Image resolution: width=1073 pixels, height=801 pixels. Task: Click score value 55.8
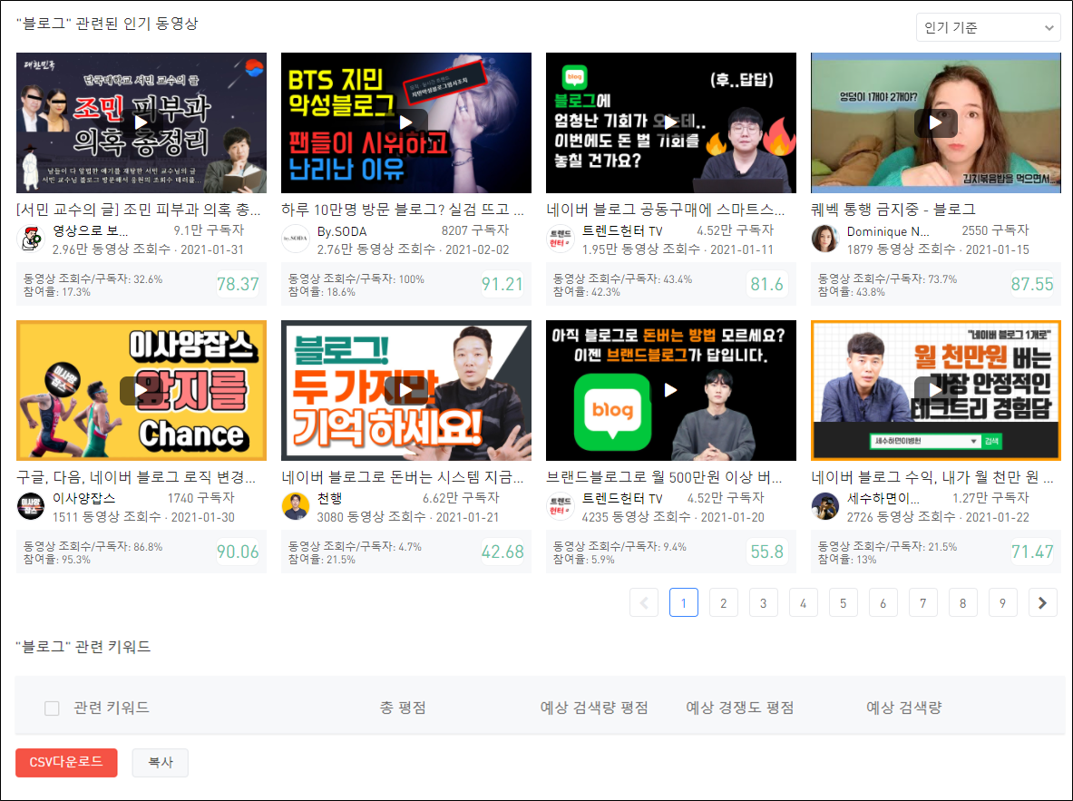(766, 552)
